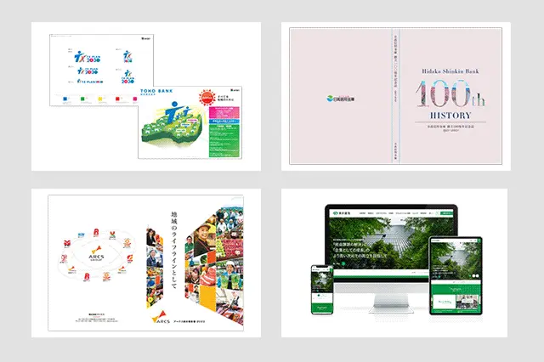Select the vertical text '地域のライフラインとして'

tap(174, 250)
